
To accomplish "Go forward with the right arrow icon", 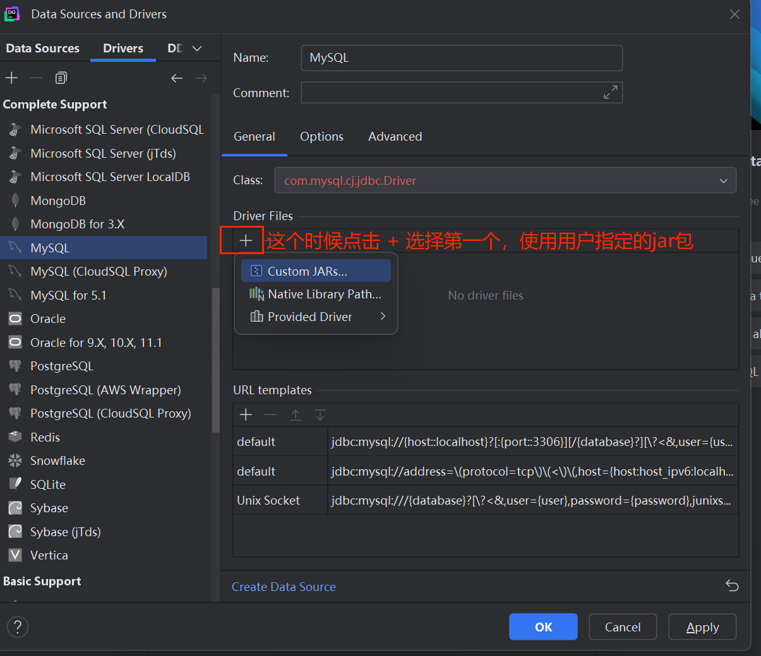I will click(x=201, y=78).
